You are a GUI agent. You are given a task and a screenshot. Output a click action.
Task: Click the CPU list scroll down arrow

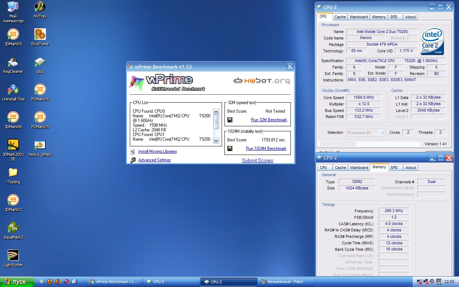pos(216,141)
